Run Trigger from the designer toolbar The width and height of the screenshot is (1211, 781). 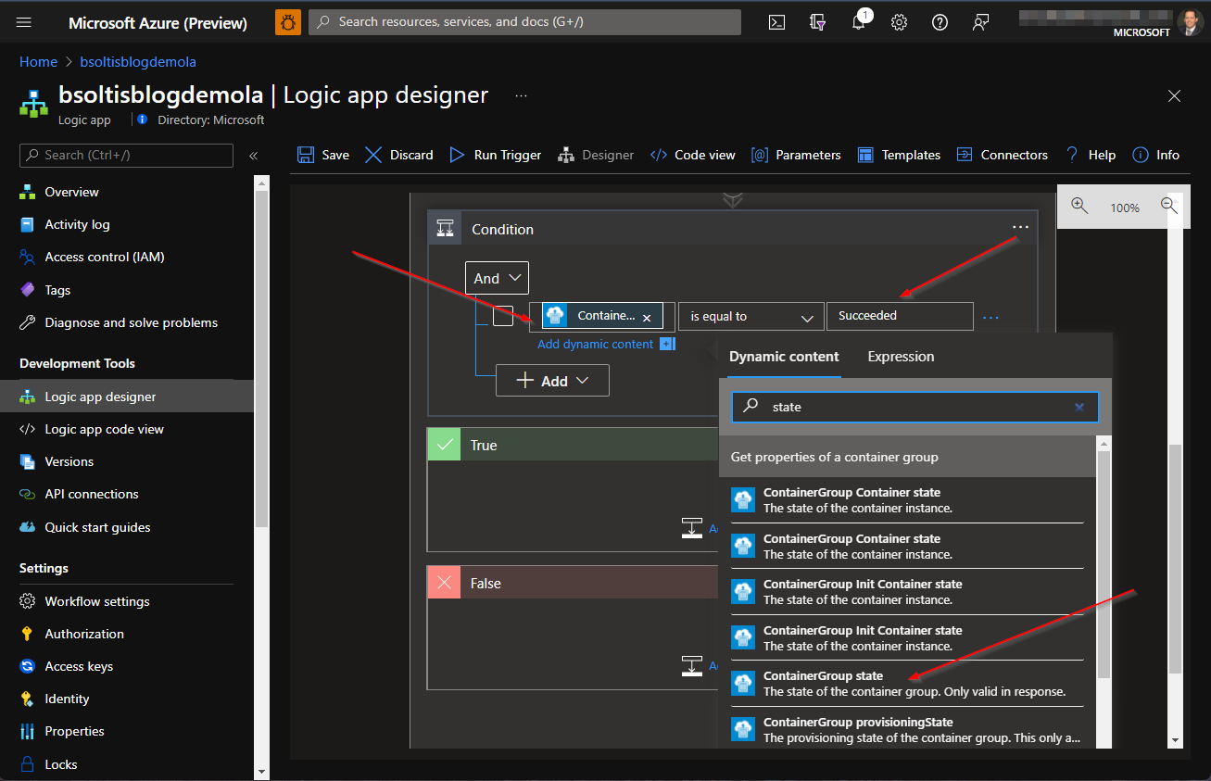point(496,155)
